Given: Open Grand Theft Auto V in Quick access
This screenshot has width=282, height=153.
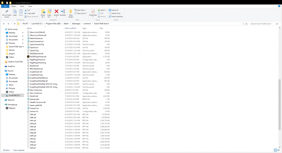Looking at the screenshot, I should click(16, 47).
